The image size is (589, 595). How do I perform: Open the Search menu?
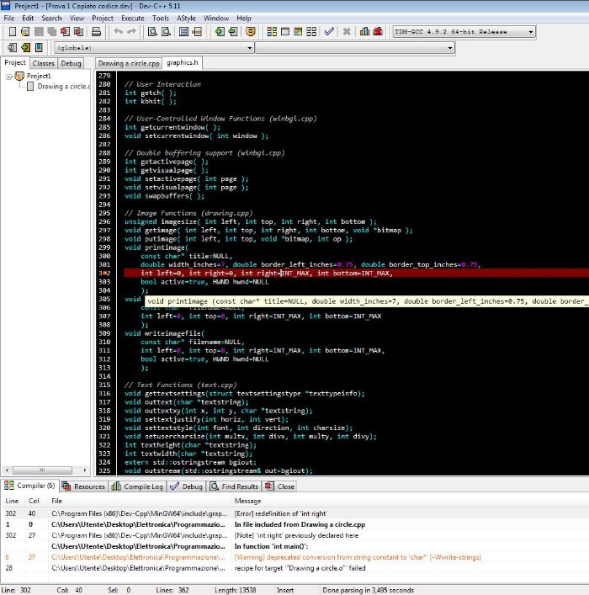[51, 19]
